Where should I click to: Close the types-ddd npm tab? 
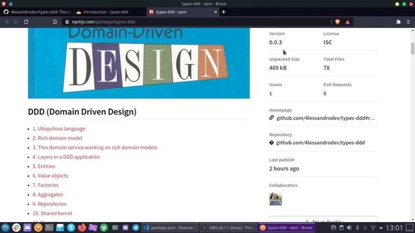pyautogui.click(x=215, y=12)
